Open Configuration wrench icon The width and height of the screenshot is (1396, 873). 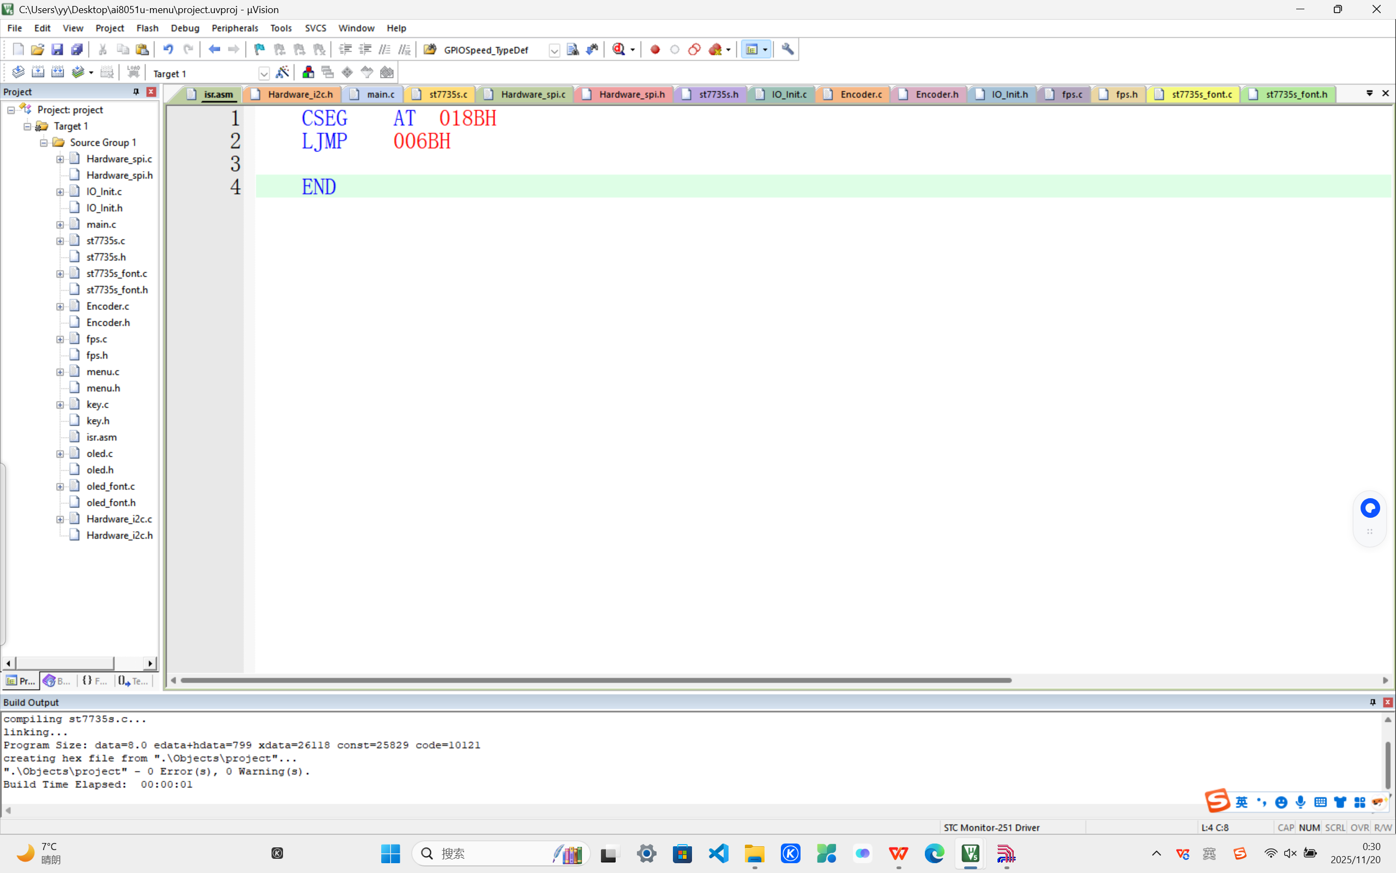787,50
